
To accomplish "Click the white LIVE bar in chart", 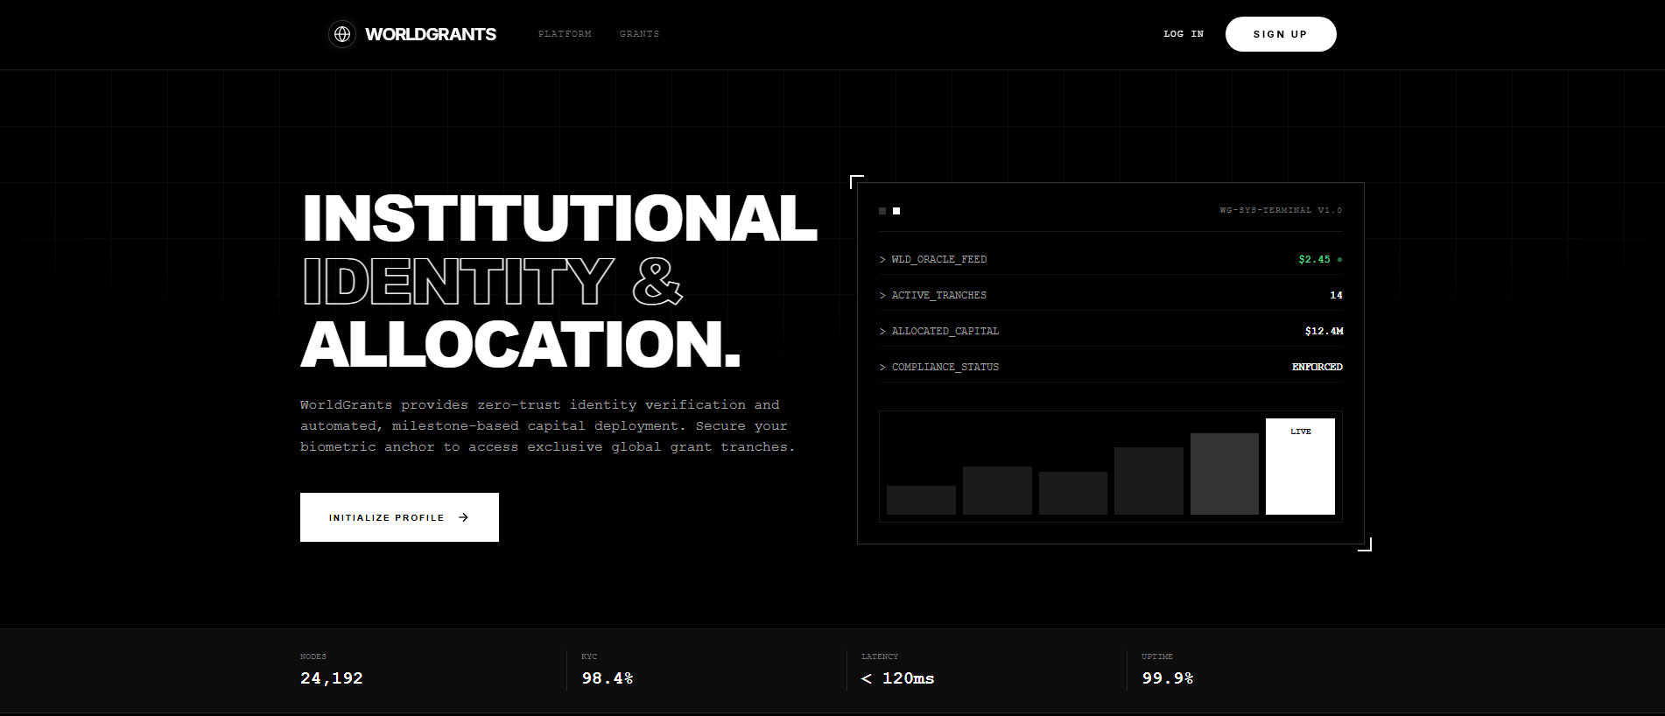I will tap(1300, 467).
